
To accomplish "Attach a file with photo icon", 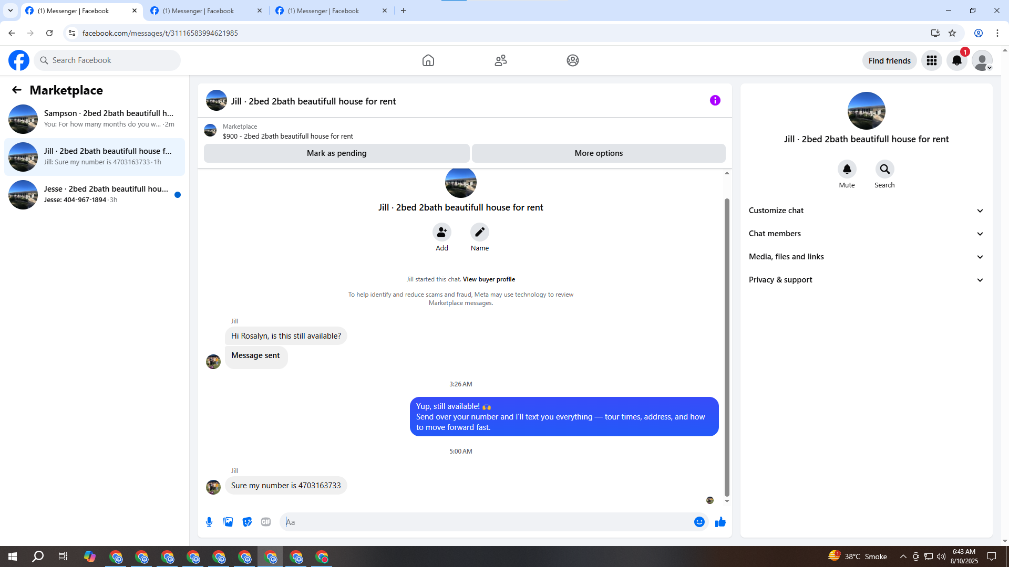I will coord(228,522).
